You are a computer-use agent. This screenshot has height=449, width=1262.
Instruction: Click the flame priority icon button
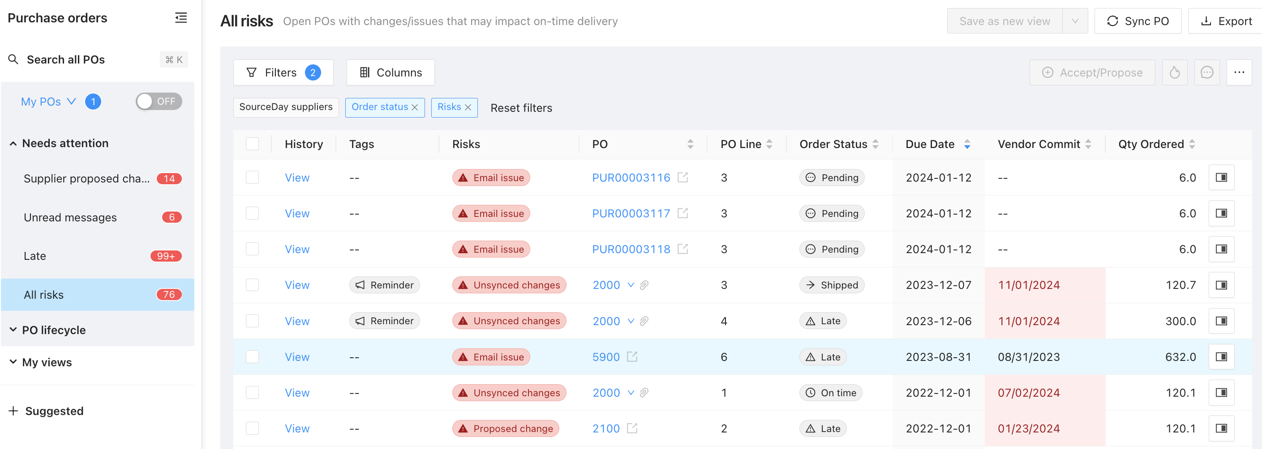coord(1174,73)
